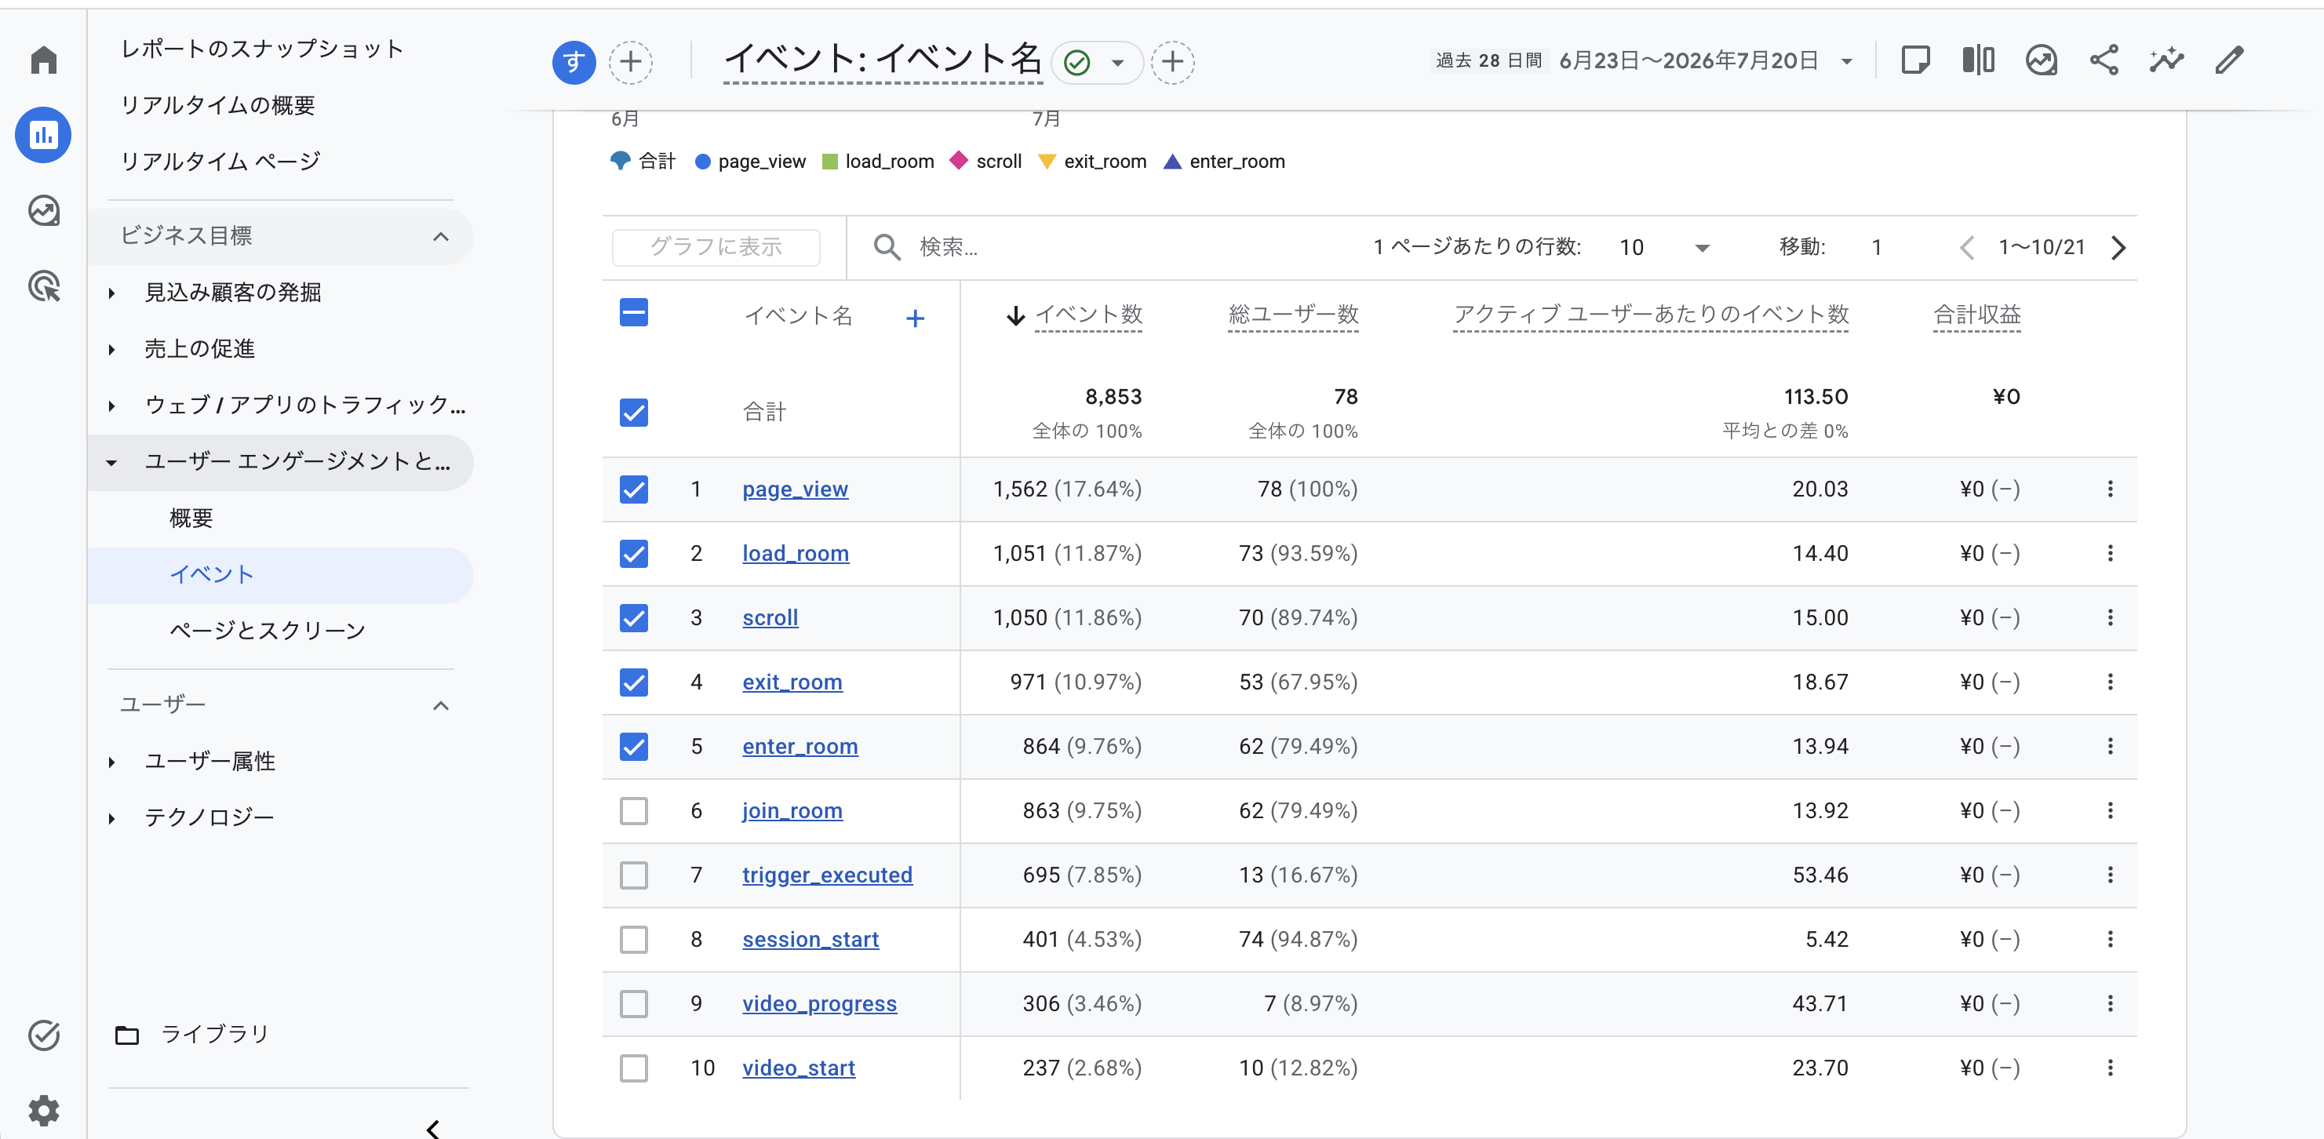The width and height of the screenshot is (2324, 1139).
Task: Open the video_progress event link
Action: (x=819, y=1004)
